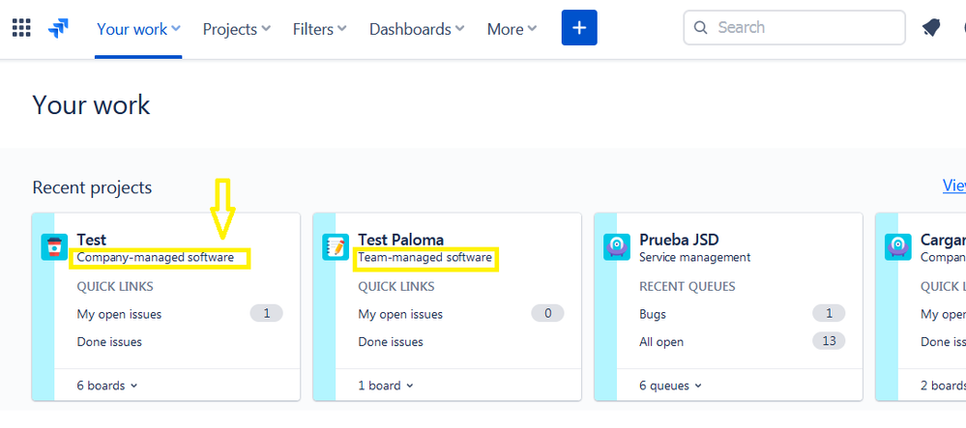The image size is (966, 428).
Task: Open My open issues in Test Paloma
Action: 400,314
